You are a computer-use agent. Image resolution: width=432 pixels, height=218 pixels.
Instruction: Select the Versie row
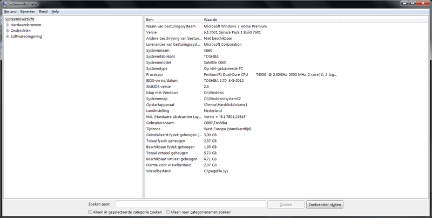click(x=241, y=32)
